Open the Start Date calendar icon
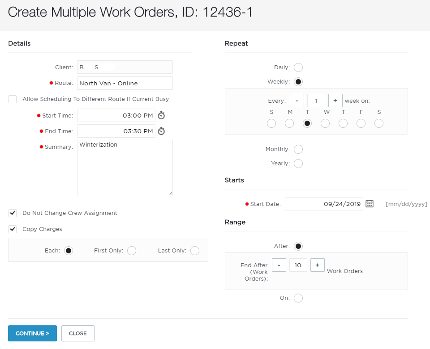The image size is (430, 349). pos(370,204)
